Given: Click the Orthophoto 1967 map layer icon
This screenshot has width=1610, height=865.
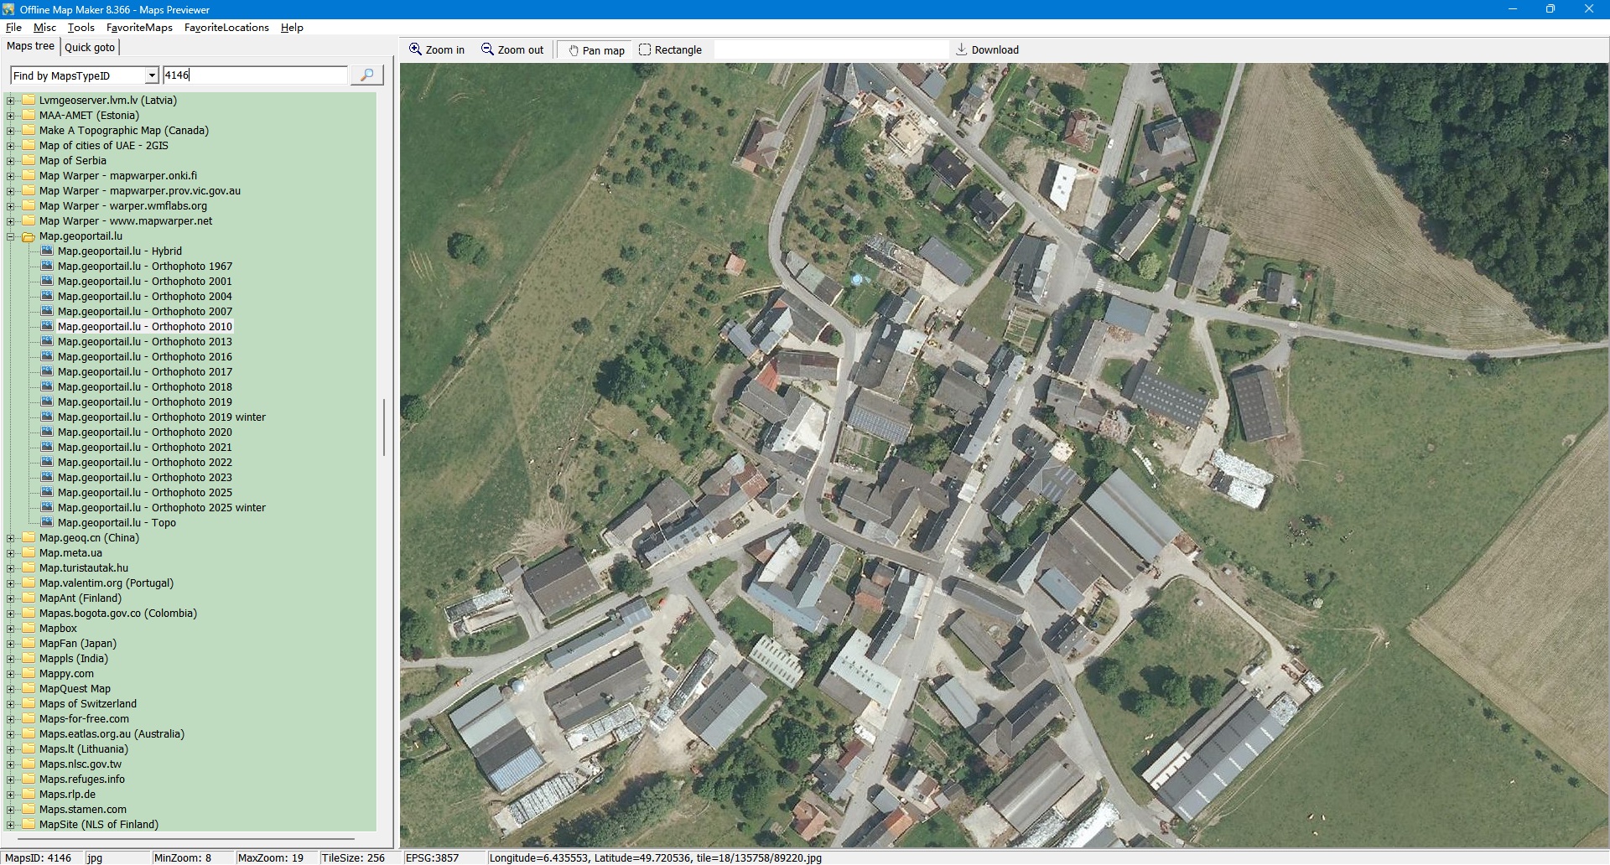Looking at the screenshot, I should [47, 267].
